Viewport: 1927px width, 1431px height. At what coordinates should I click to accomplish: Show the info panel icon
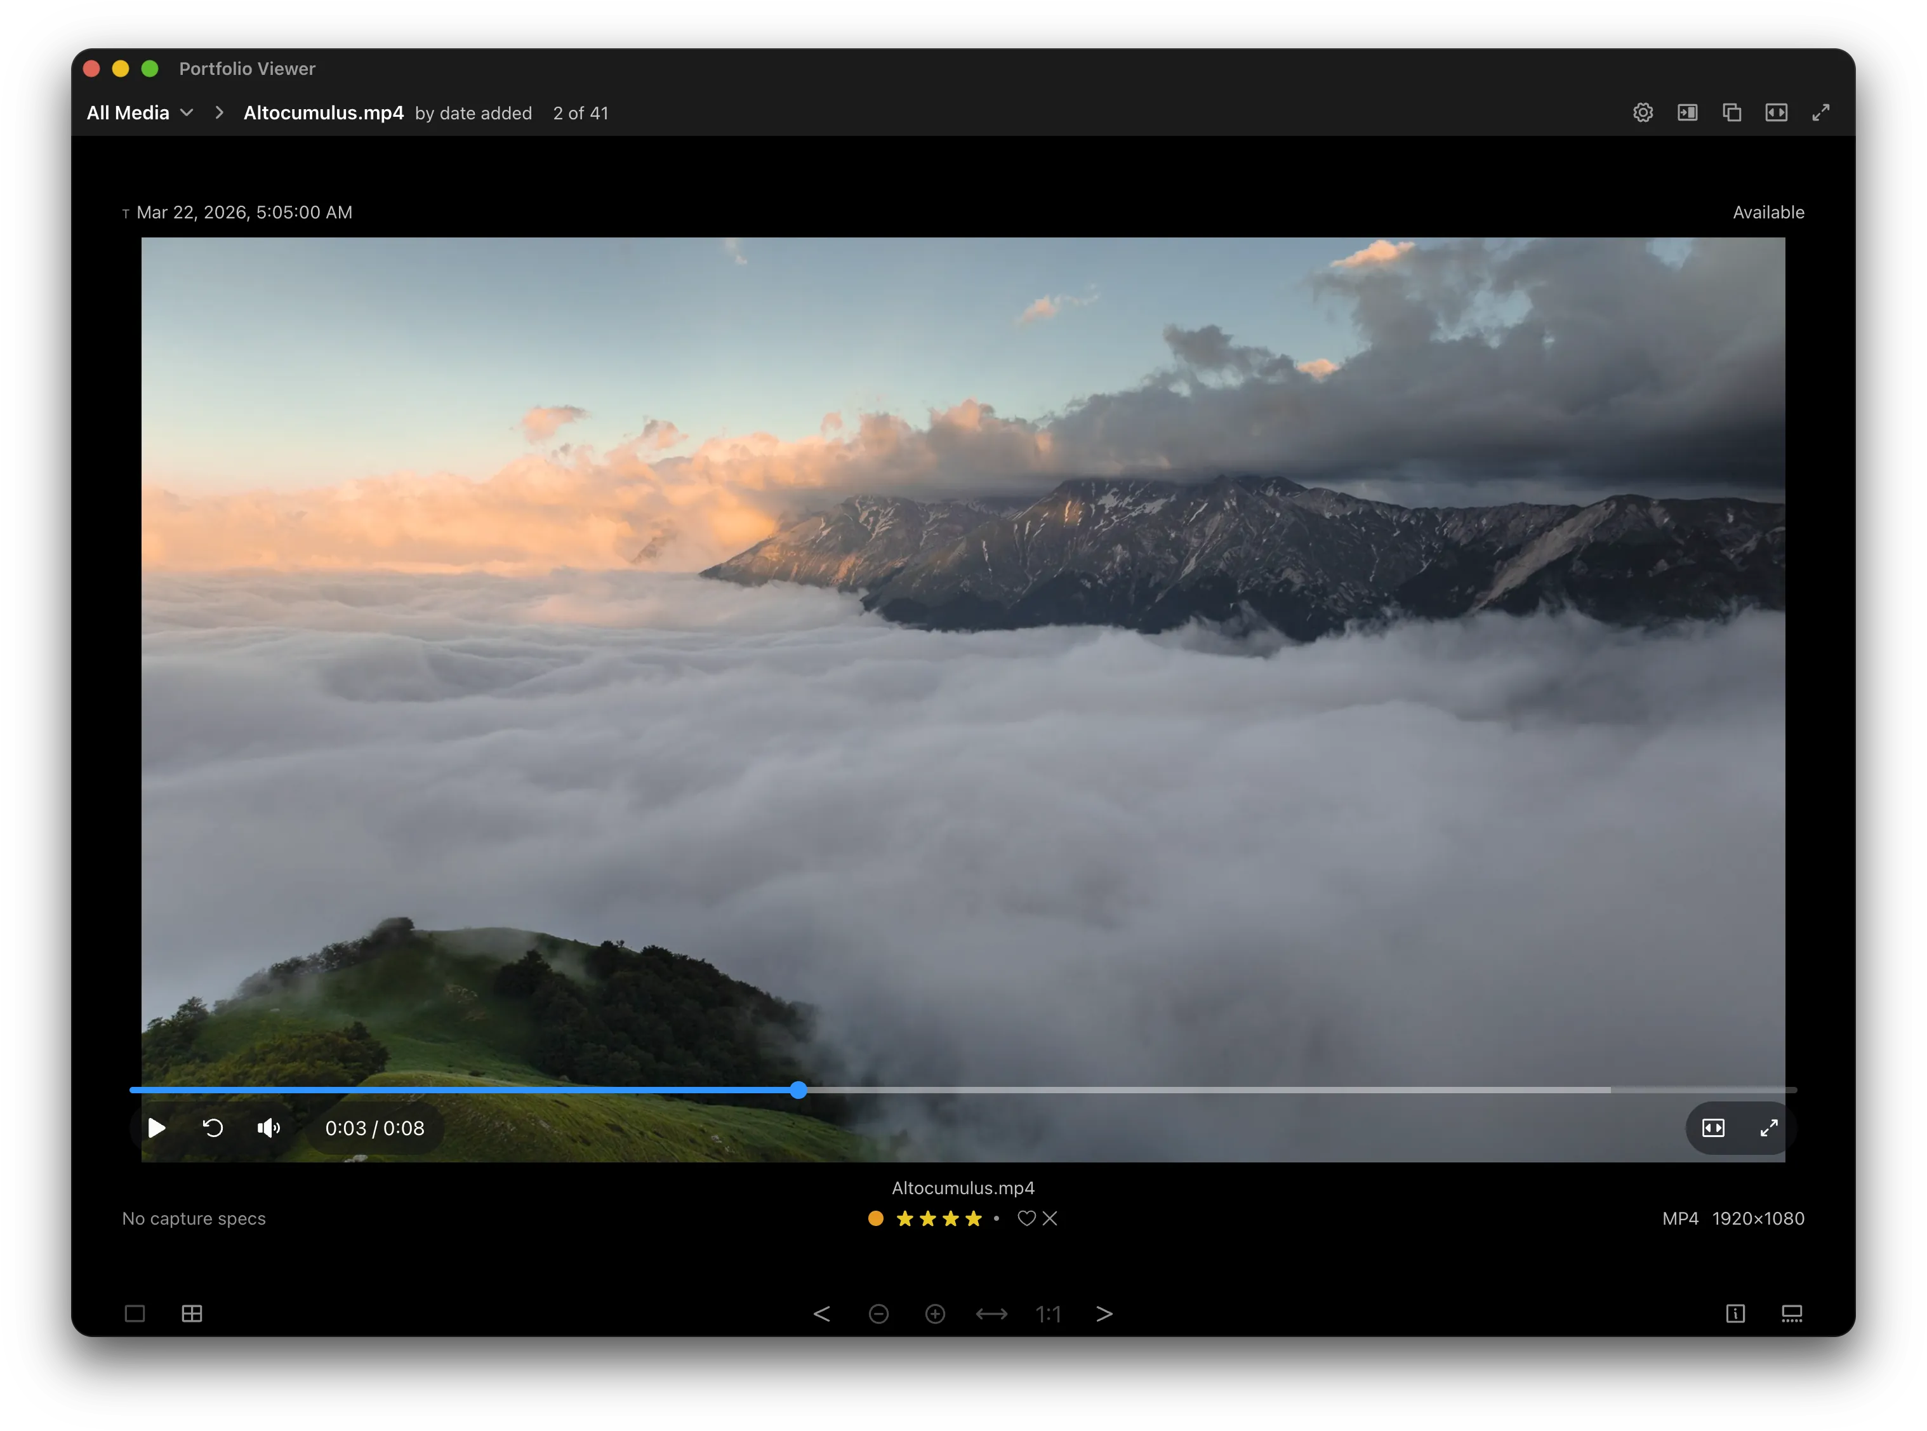pos(1735,1313)
